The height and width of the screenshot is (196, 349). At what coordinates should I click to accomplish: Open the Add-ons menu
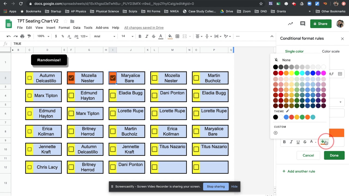(102, 27)
